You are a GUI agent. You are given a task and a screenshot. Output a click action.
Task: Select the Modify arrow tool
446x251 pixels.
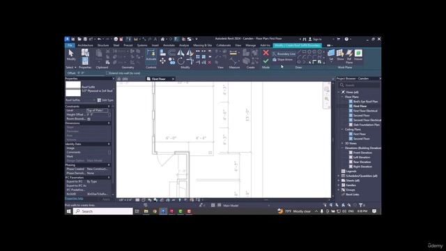(x=71, y=54)
